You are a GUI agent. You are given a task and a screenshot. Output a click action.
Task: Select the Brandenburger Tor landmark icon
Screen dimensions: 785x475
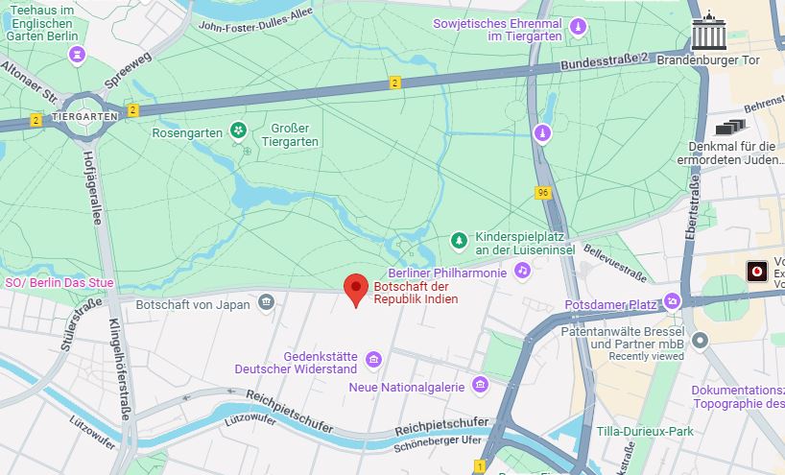[x=708, y=31]
